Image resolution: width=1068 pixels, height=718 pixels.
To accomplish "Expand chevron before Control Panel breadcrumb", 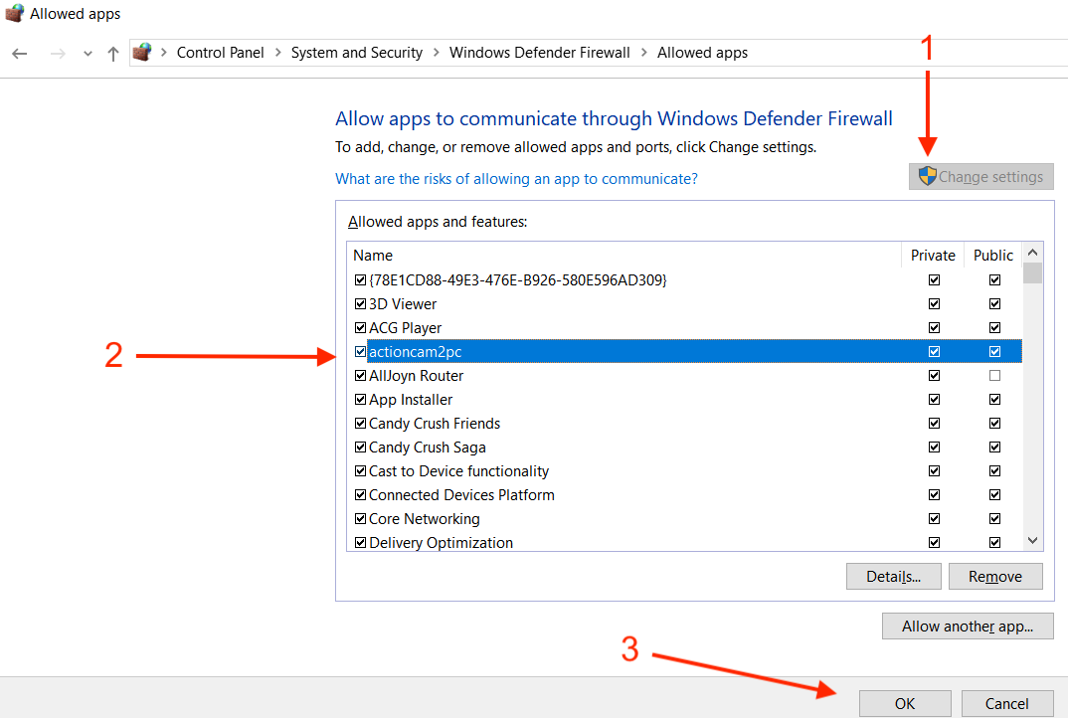I will tap(163, 53).
